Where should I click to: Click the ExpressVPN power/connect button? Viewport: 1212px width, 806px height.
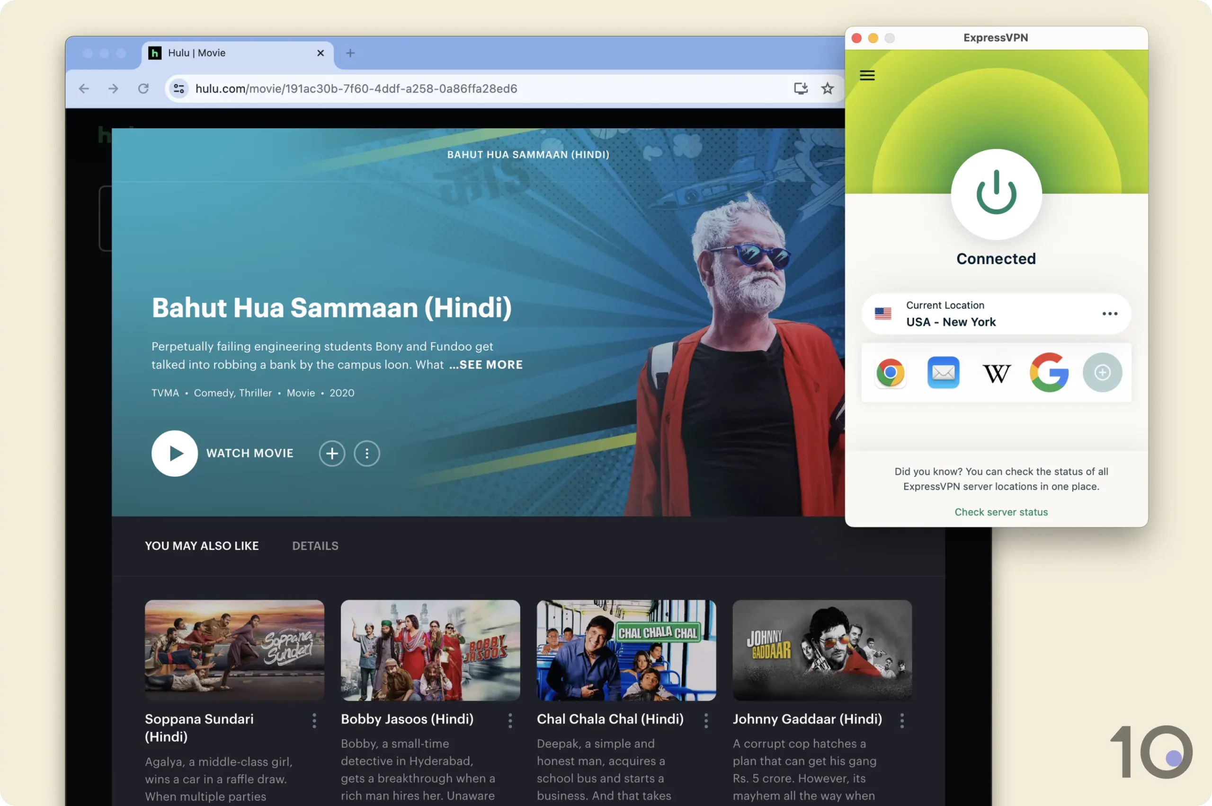click(x=996, y=193)
